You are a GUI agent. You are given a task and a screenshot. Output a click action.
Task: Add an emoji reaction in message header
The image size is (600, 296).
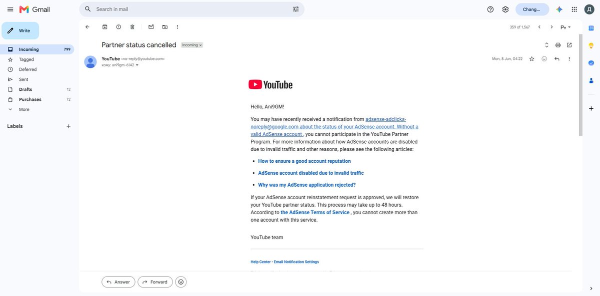coord(544,59)
